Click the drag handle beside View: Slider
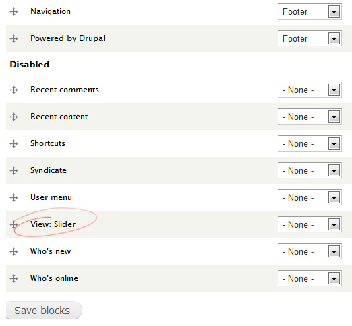 [x=13, y=224]
